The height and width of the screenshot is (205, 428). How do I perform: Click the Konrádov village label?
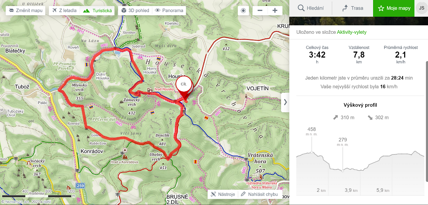click(92, 151)
